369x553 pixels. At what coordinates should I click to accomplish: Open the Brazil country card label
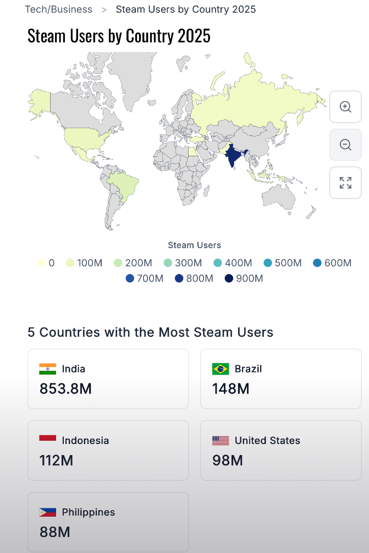point(248,369)
